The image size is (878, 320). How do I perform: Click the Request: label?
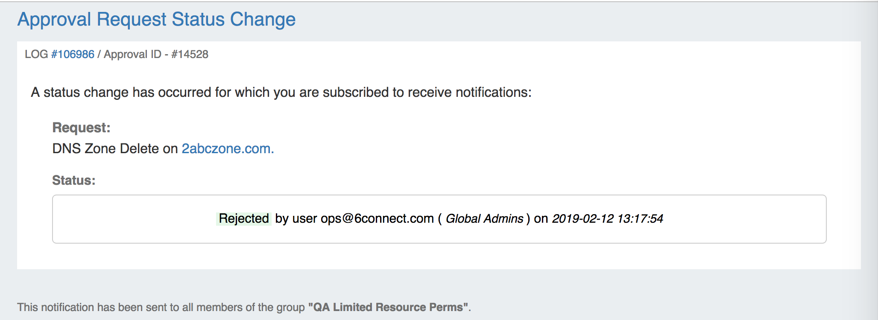point(81,128)
